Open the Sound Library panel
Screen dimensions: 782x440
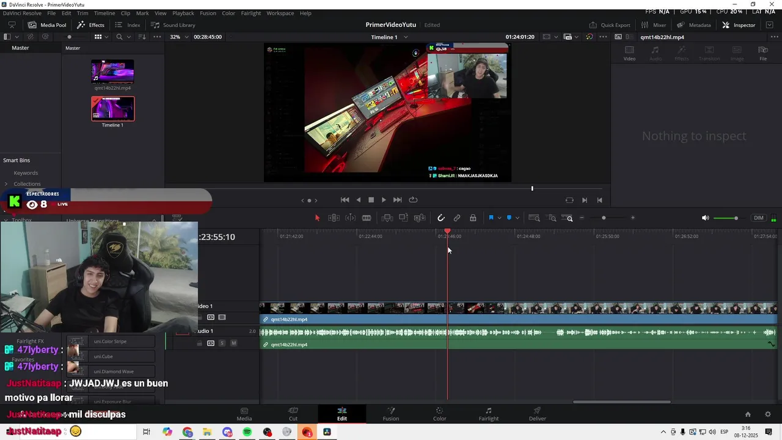173,25
